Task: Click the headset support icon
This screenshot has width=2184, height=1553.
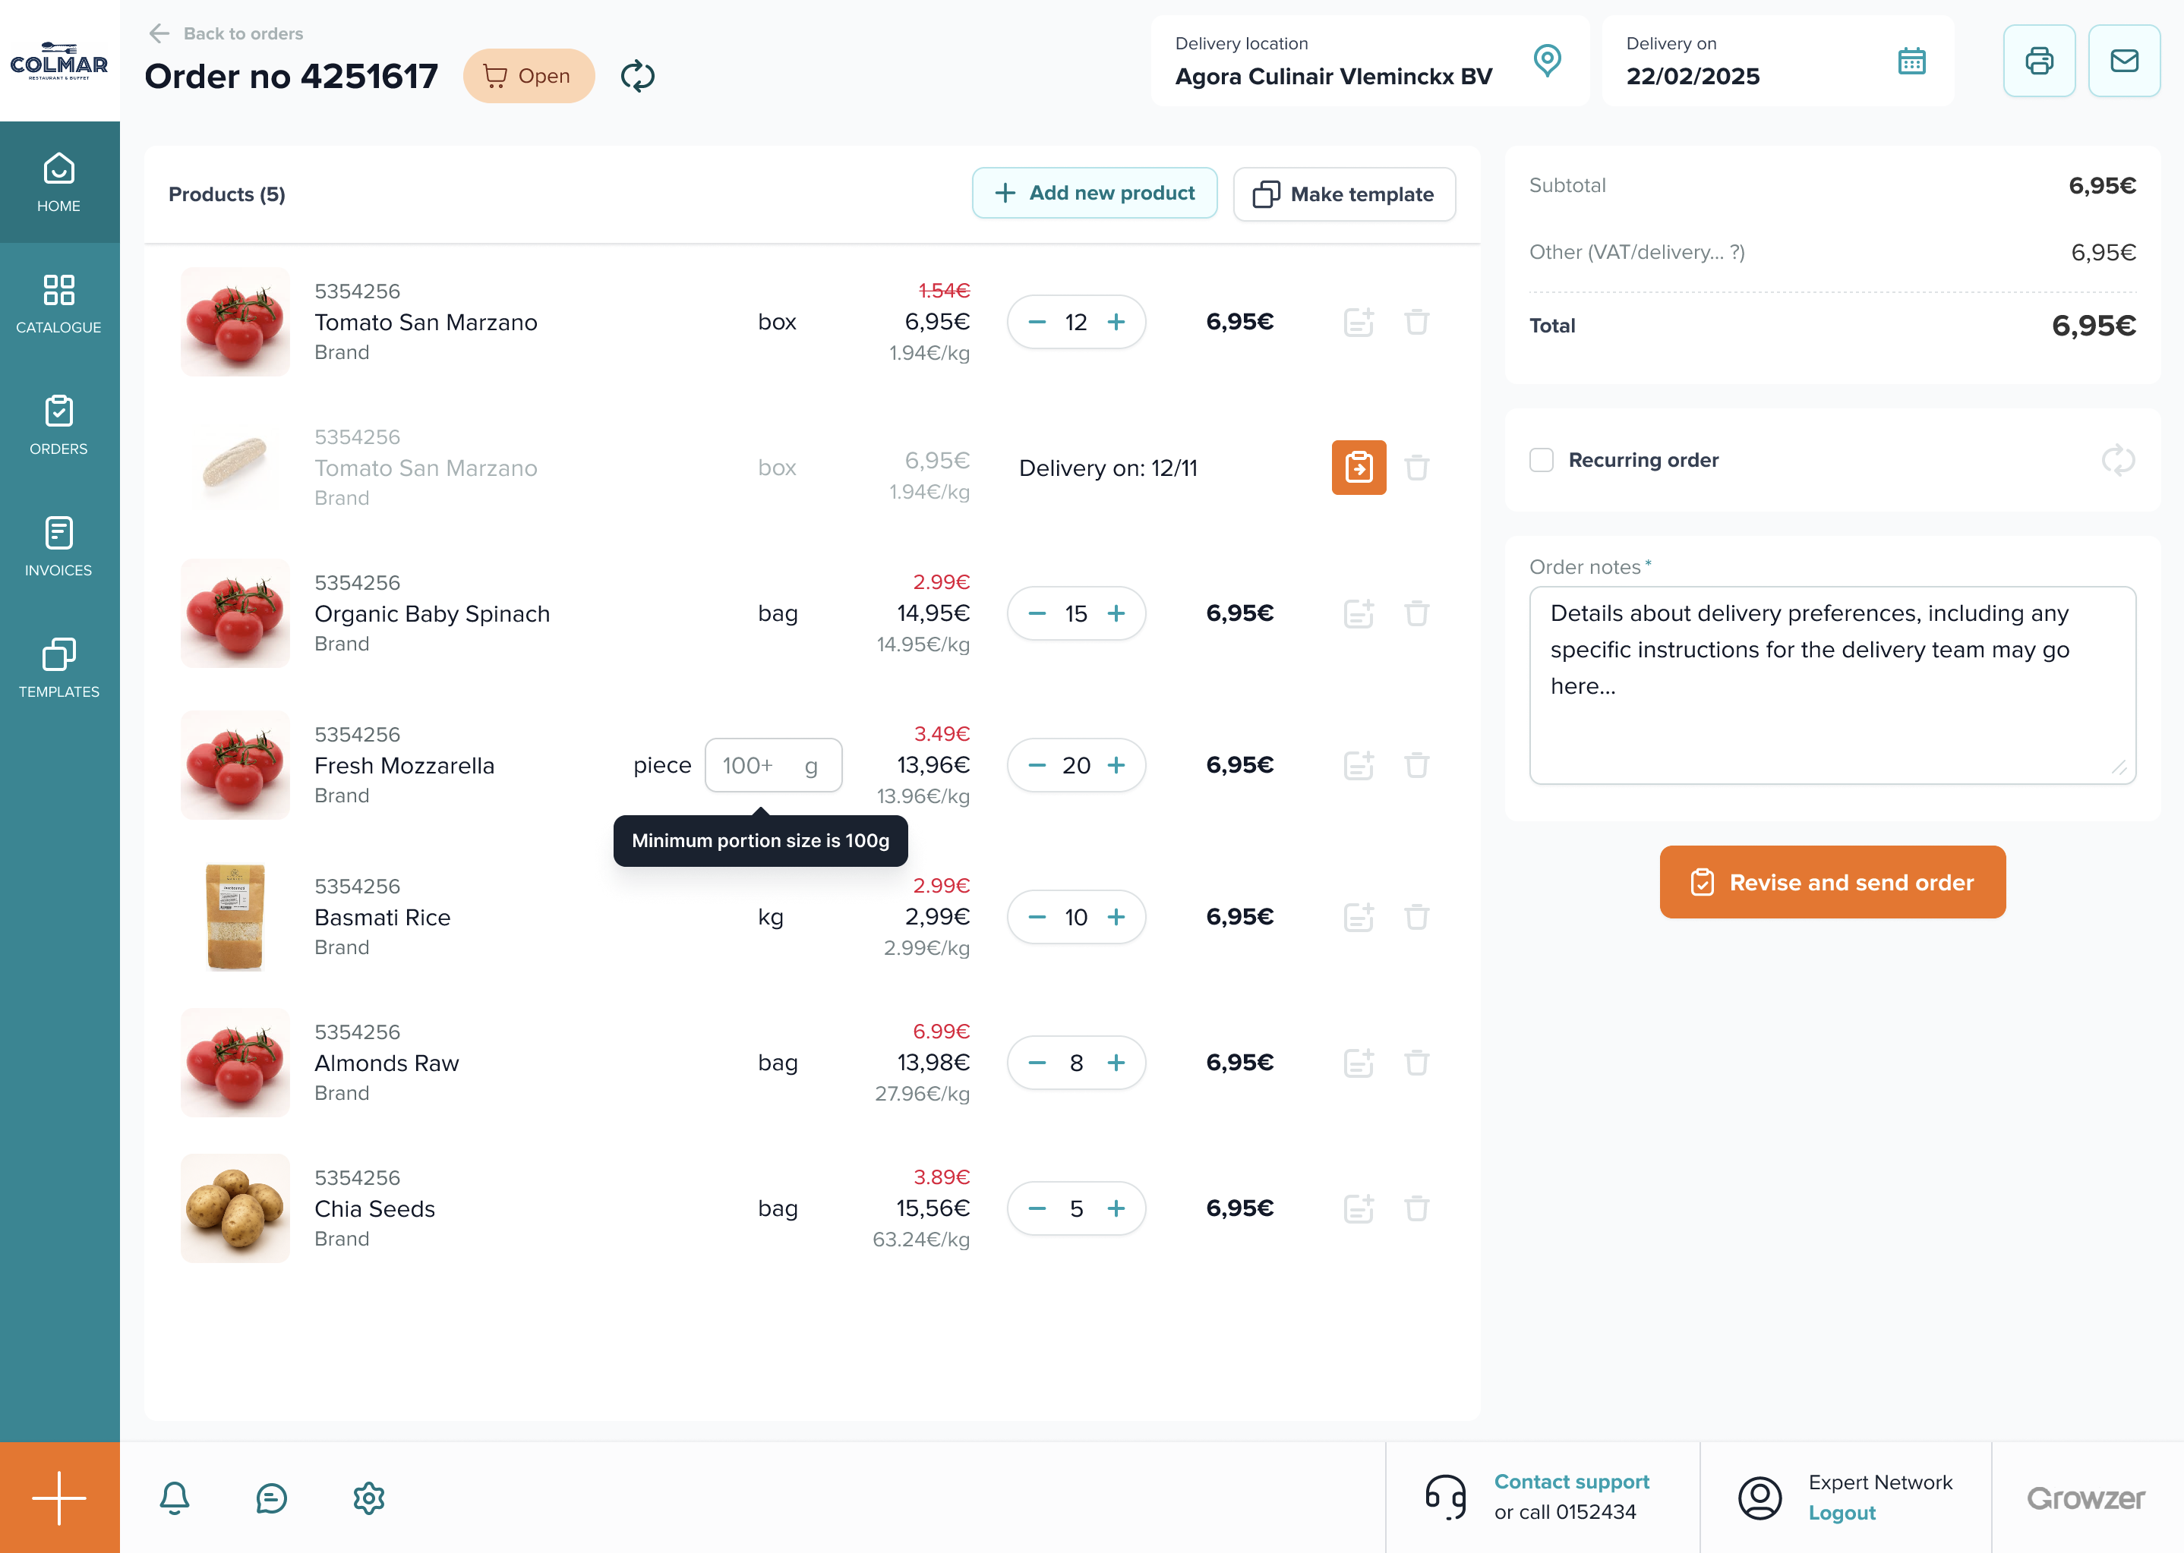Action: [1445, 1497]
